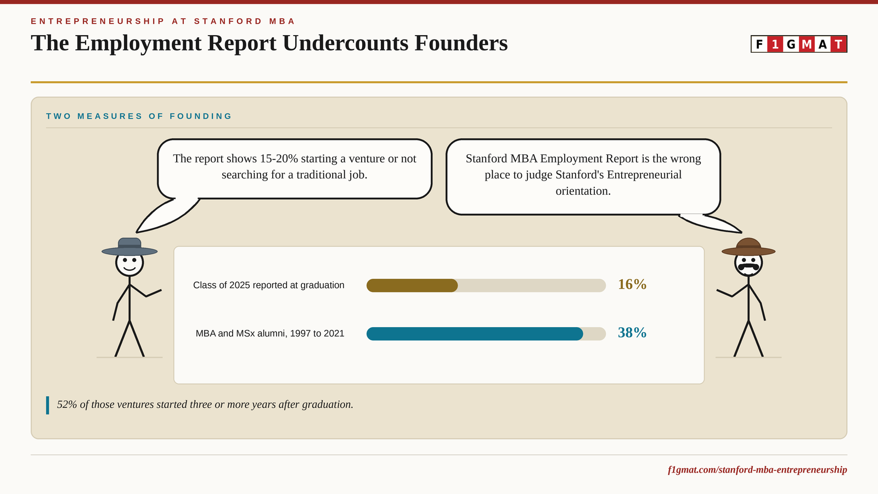Click 'Class of 2025 reported at graduation' label
The height and width of the screenshot is (494, 878).
[269, 285]
